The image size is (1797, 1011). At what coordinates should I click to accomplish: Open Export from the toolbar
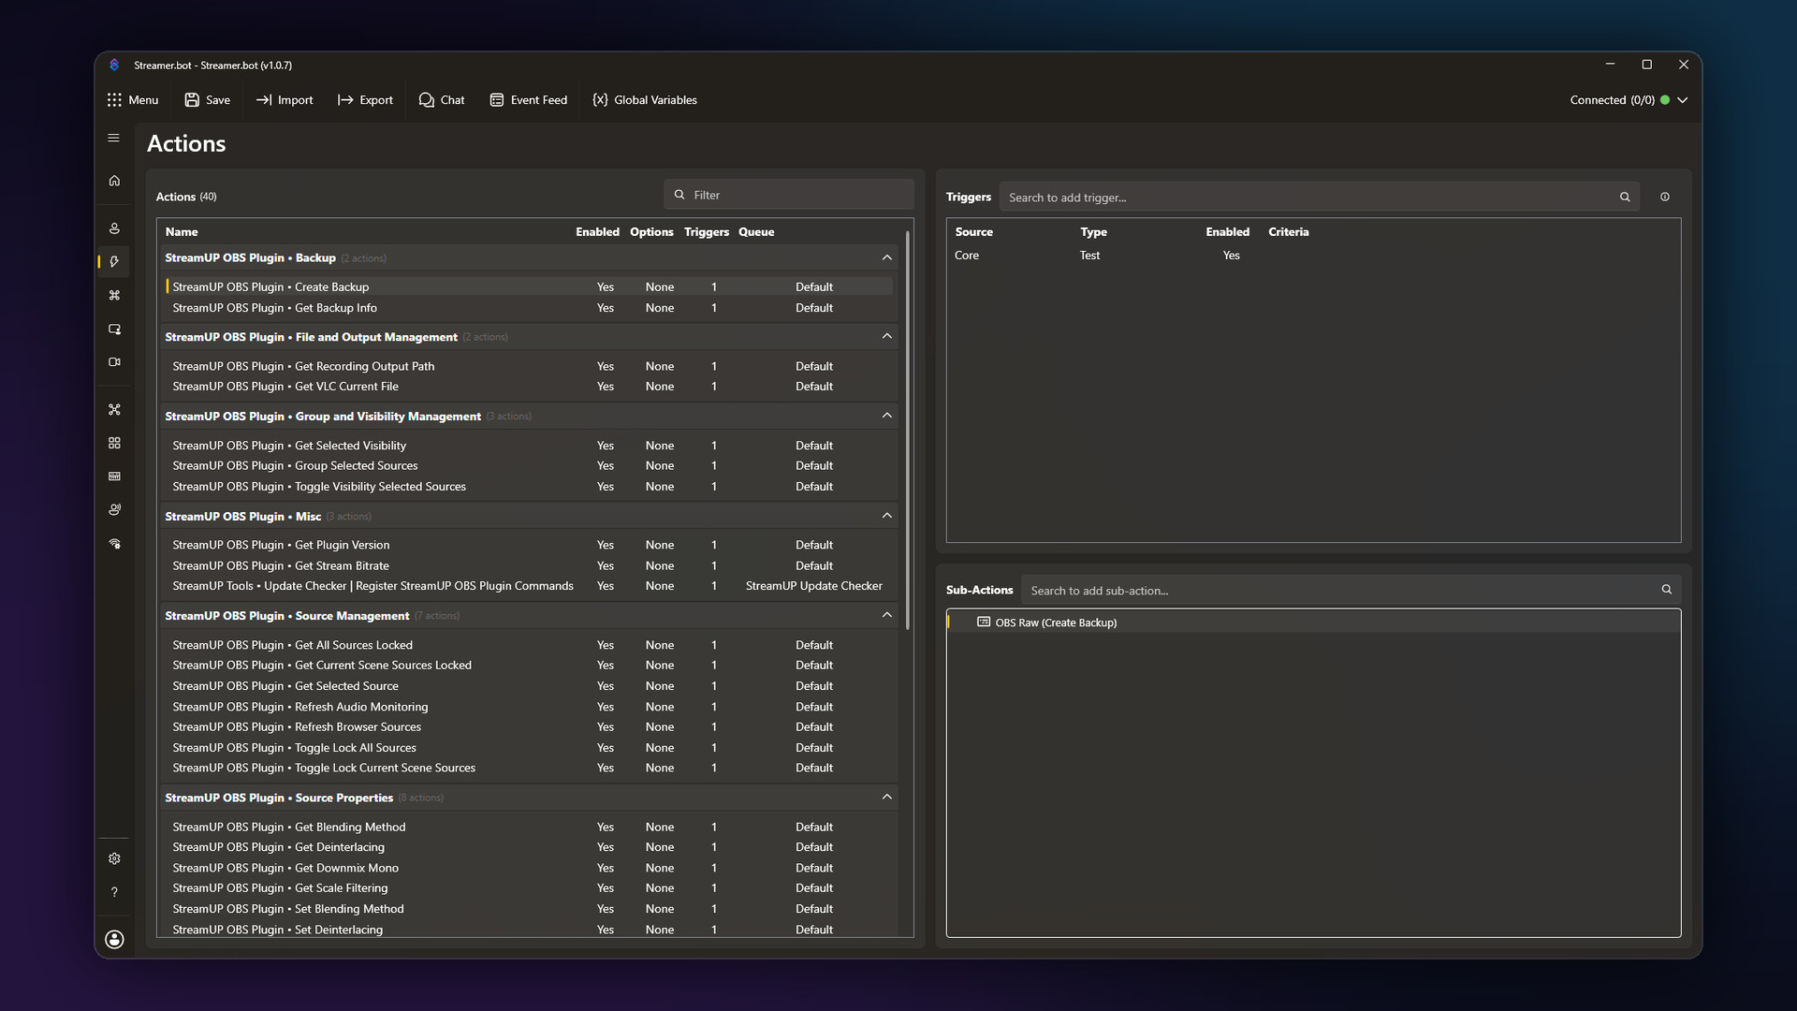coord(365,100)
